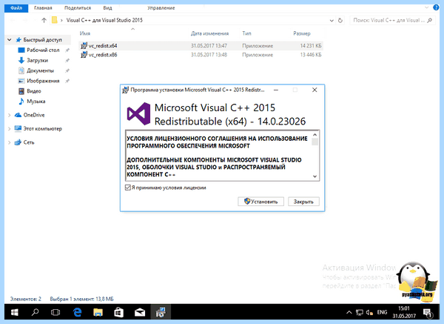Open the Action Center notifications icon
This screenshot has height=324, width=444.
coord(428,313)
